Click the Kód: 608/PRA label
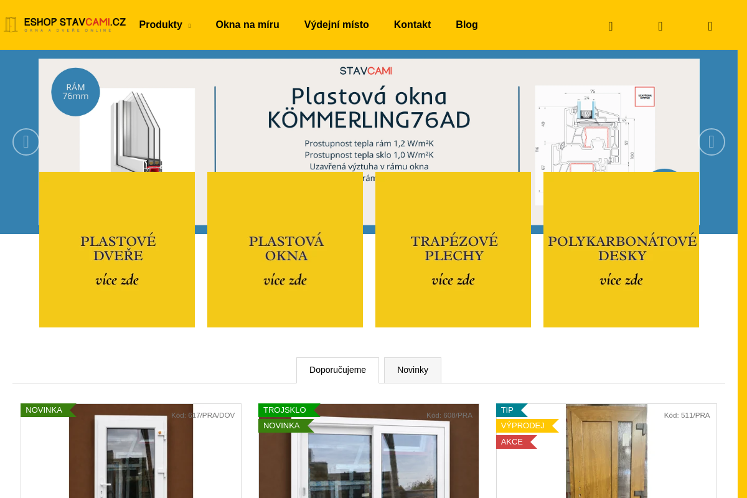 coord(449,415)
